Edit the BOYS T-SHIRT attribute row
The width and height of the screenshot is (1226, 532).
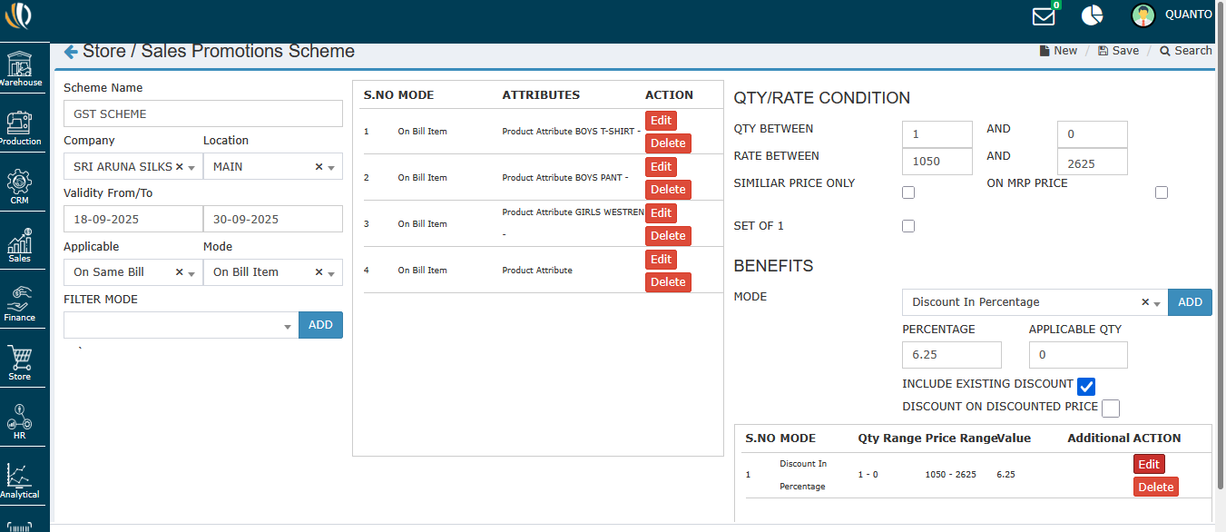point(661,121)
